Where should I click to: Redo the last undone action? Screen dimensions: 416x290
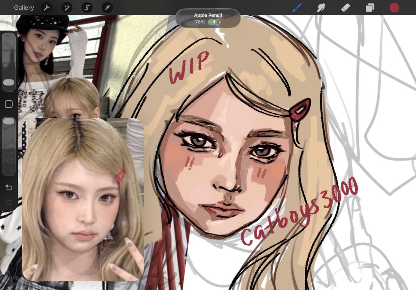[9, 202]
